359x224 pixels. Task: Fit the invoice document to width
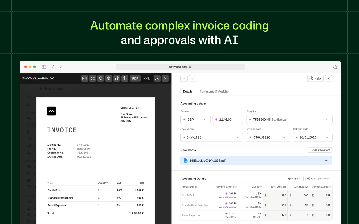click(85, 78)
